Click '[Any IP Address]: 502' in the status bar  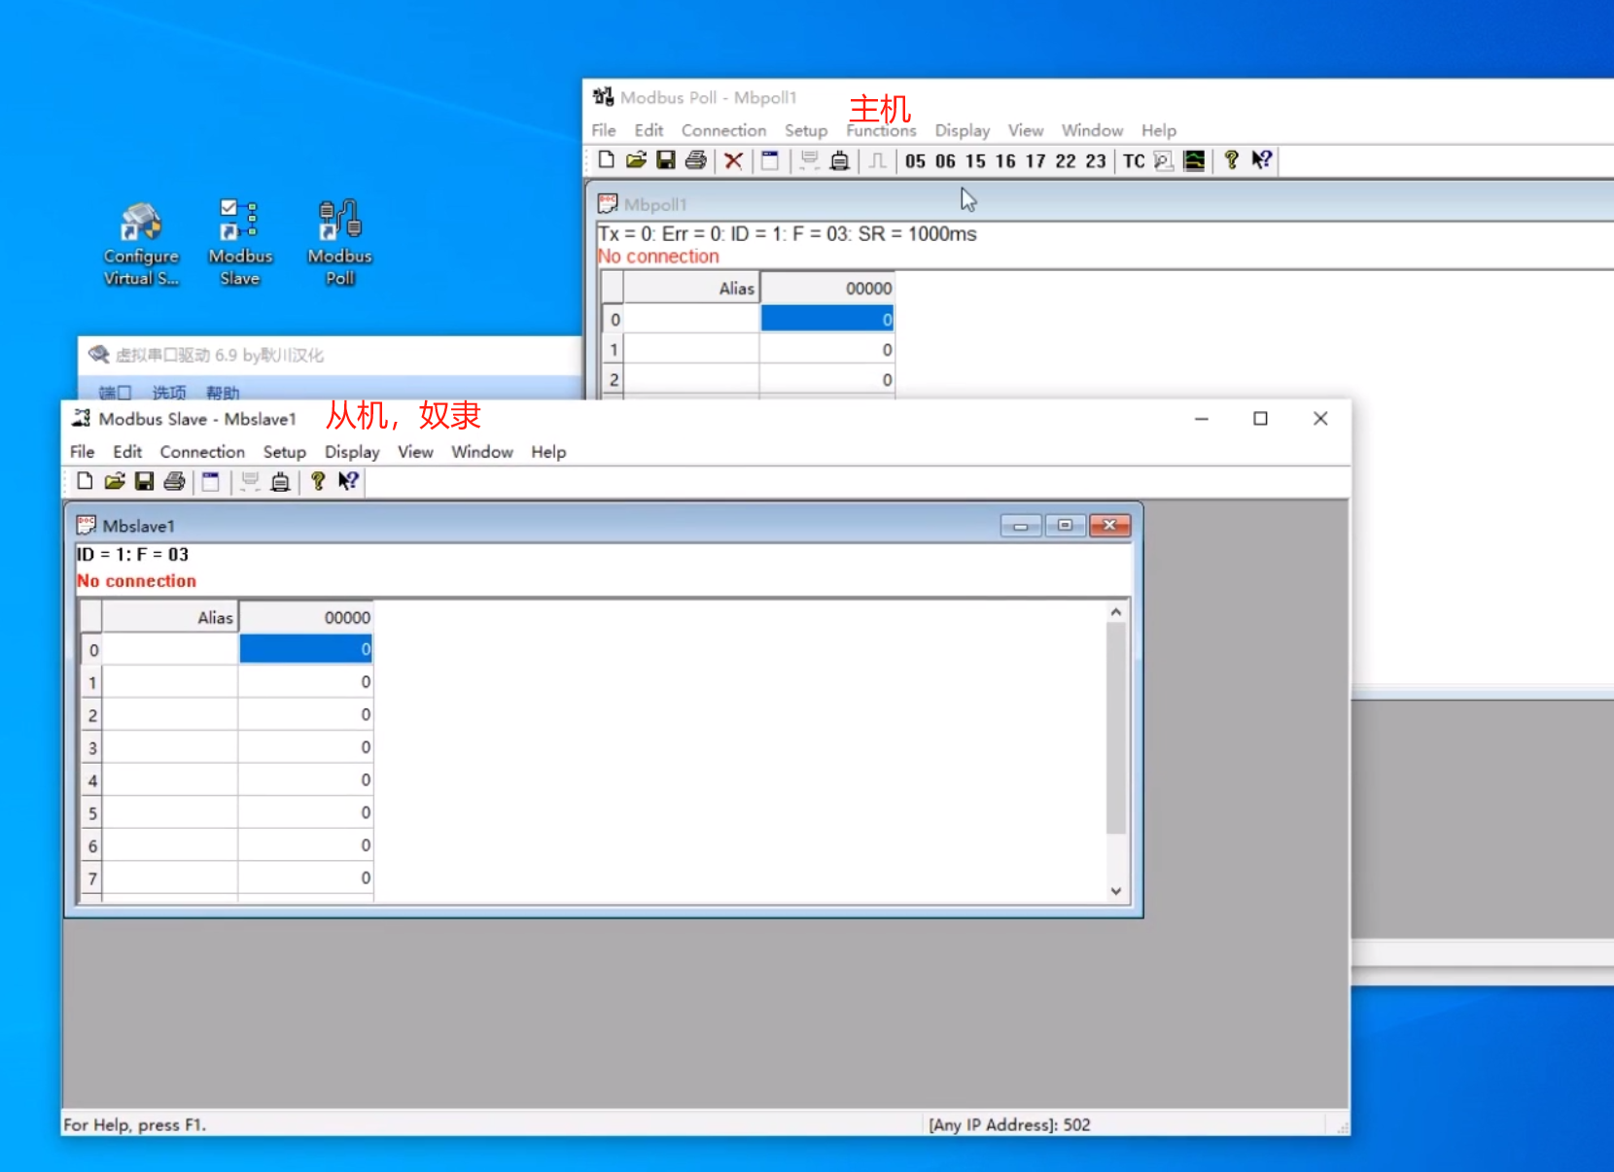(1009, 1124)
